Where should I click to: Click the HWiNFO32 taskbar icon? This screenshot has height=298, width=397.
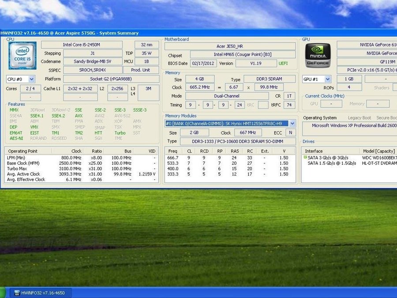(x=17, y=293)
